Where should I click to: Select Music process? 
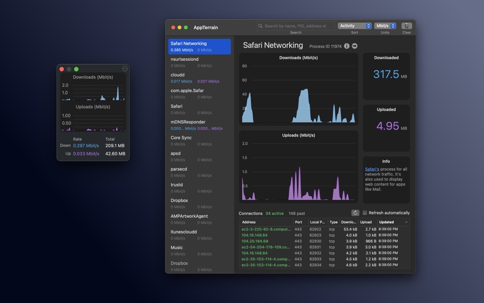point(199,251)
